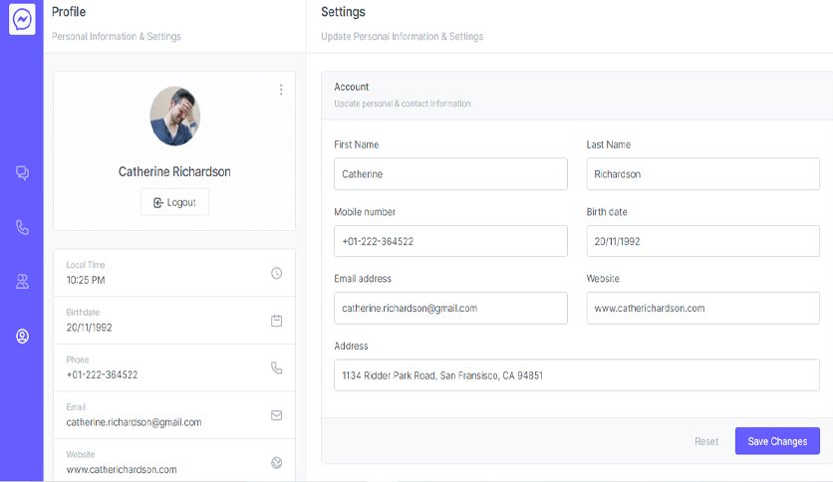Screen dimensions: 833x482
Task: Click the globe icon beside Website row
Action: (x=276, y=462)
